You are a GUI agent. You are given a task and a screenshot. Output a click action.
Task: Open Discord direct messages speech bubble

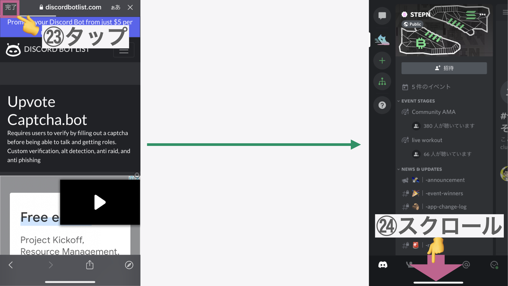click(x=382, y=16)
